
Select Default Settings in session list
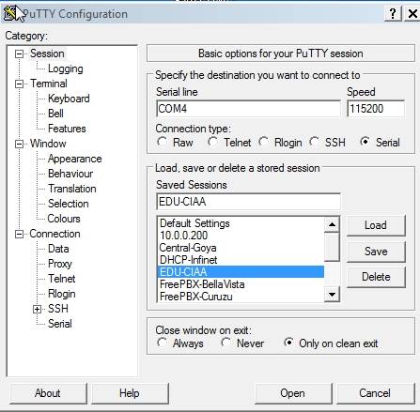point(241,223)
